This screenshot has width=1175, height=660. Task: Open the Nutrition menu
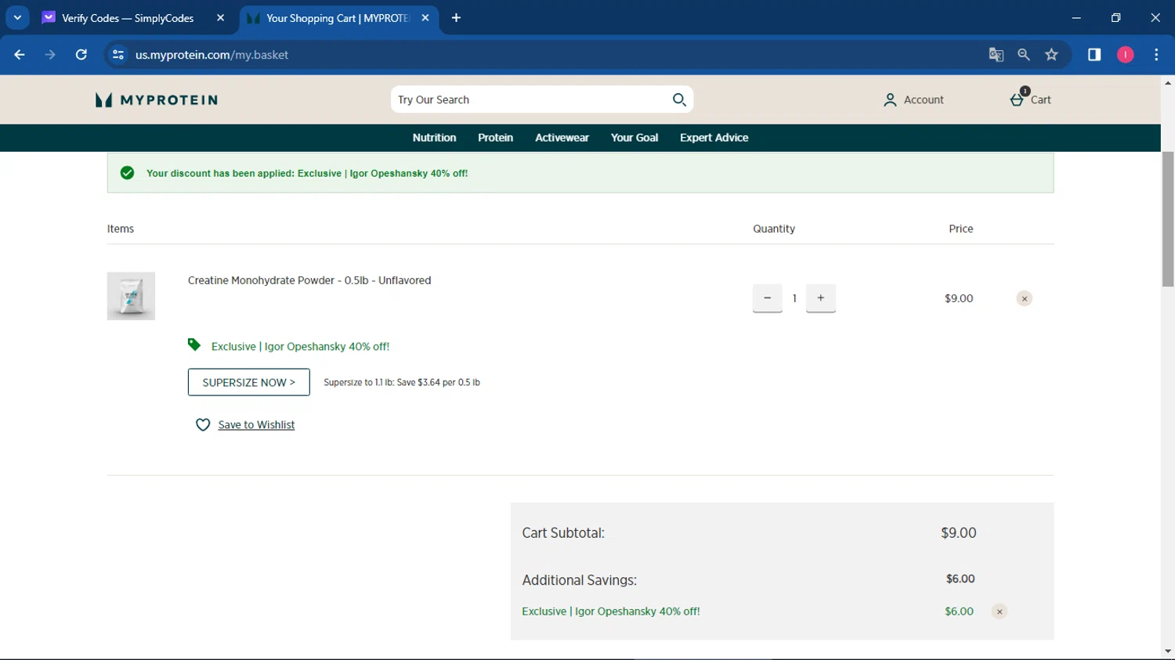click(x=434, y=138)
